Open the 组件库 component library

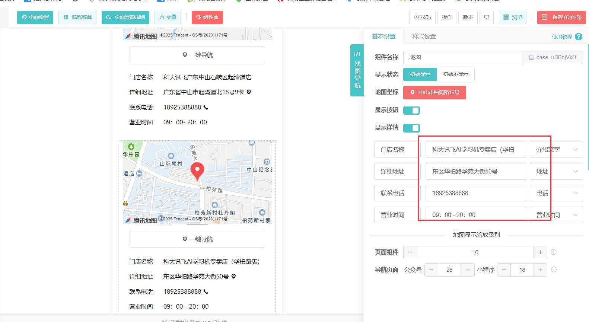pos(207,17)
